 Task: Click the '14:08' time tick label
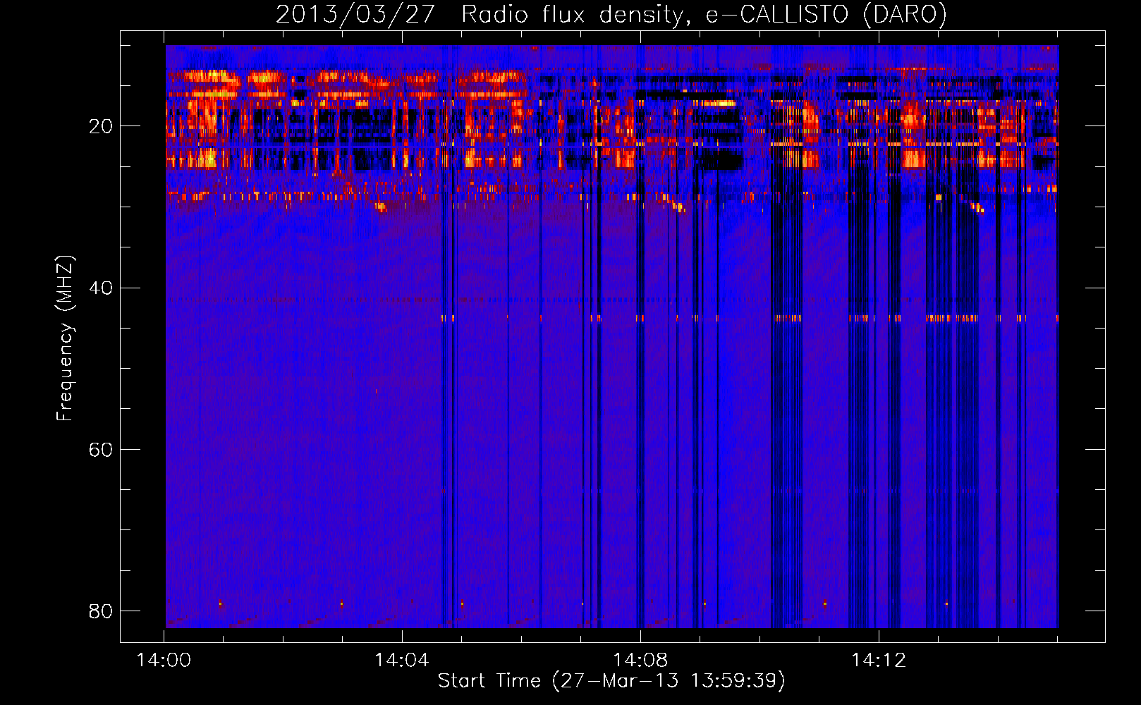coord(640,661)
